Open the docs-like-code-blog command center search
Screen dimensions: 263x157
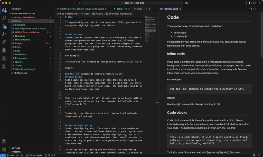(x=133, y=3)
